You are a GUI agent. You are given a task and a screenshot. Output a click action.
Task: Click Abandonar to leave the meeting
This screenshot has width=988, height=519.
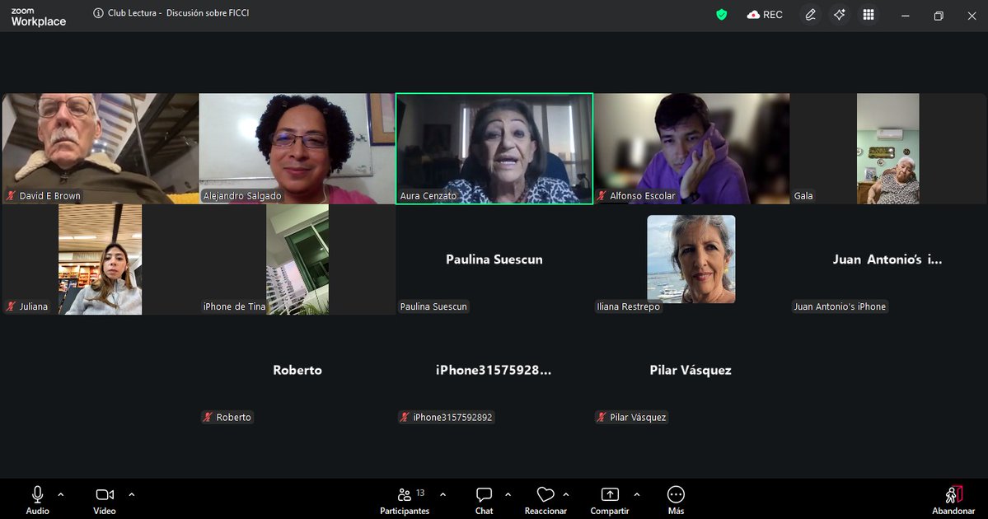coord(953,500)
